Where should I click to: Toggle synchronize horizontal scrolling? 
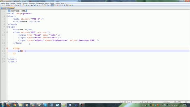point(45,5)
